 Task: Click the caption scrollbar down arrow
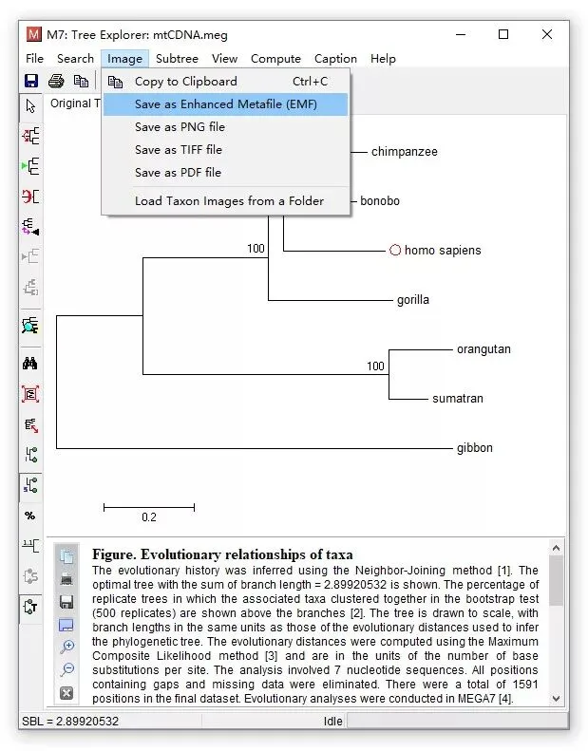[x=556, y=699]
